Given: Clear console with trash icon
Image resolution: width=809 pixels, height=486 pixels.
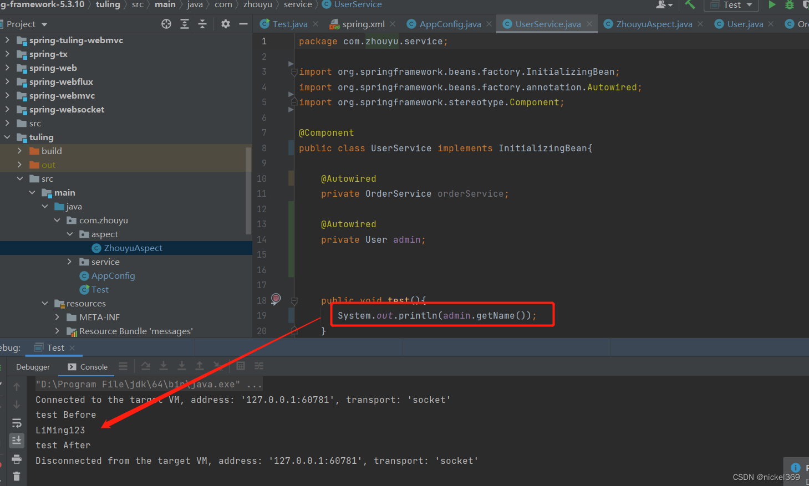Looking at the screenshot, I should [17, 476].
